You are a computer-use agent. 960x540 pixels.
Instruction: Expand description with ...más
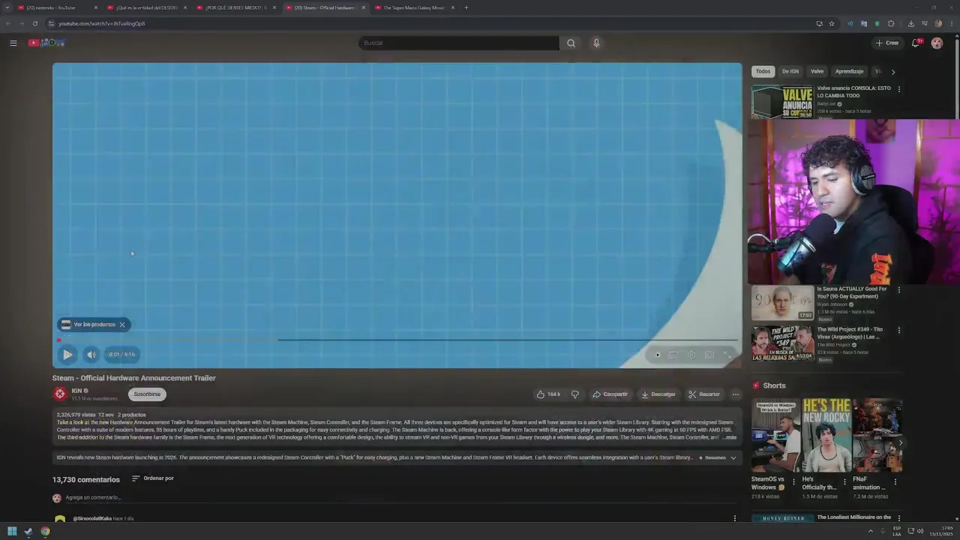729,437
